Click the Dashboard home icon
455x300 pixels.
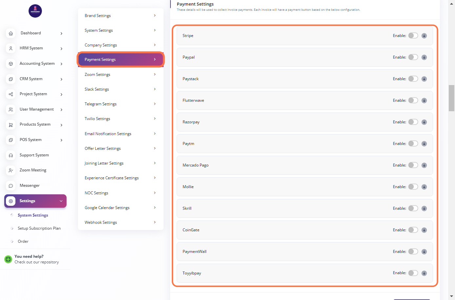click(x=11, y=33)
